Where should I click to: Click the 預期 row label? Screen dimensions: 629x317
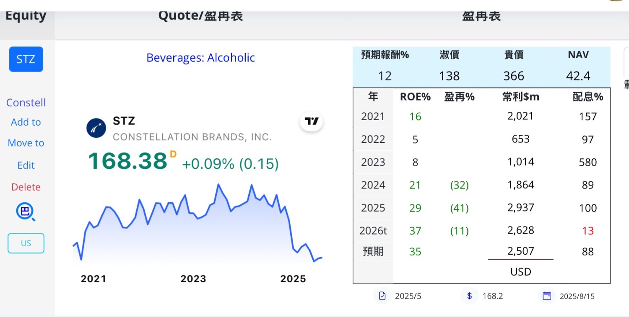pyautogui.click(x=373, y=252)
